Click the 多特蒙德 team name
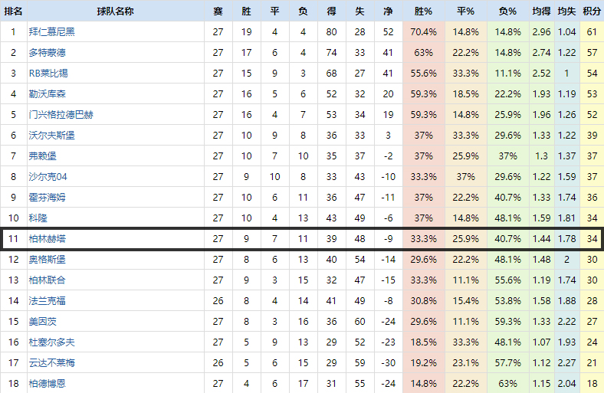Image resolution: width=604 pixels, height=393 pixels. [48, 53]
